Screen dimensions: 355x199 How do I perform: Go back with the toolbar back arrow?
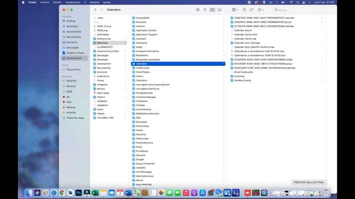[x=95, y=10]
